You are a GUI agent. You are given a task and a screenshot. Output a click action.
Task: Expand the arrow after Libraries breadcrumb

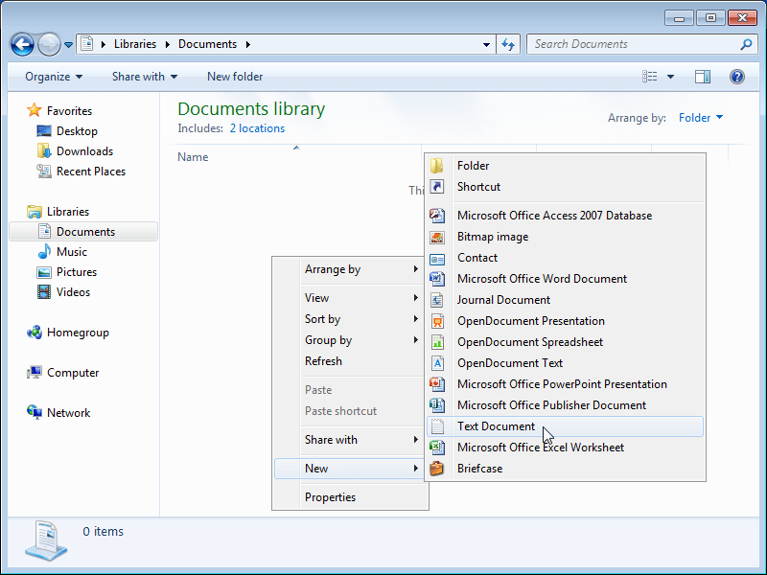(x=167, y=44)
